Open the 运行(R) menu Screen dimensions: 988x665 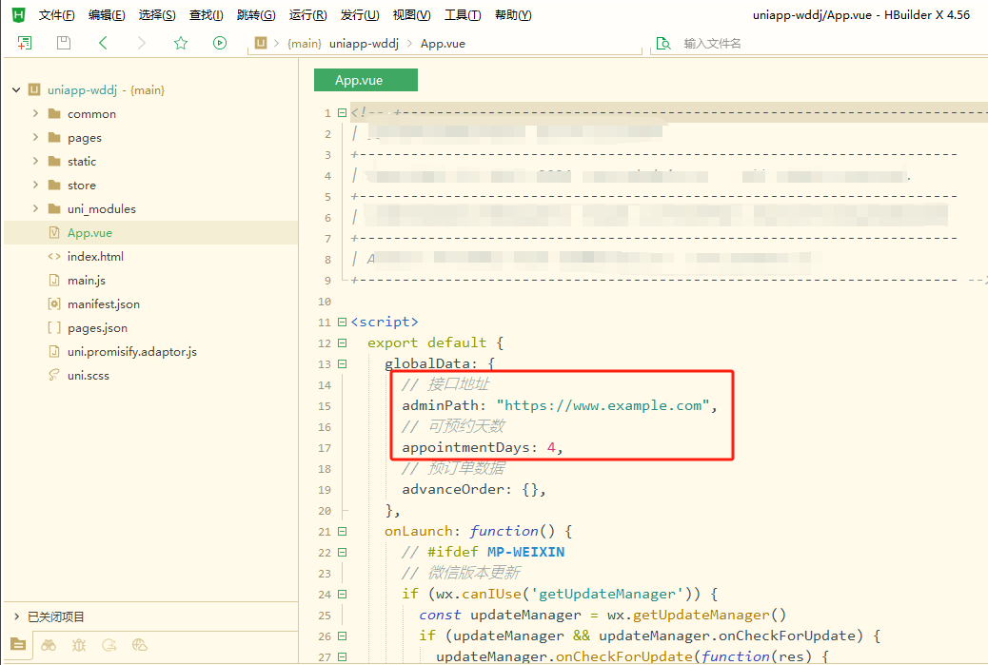click(x=307, y=15)
